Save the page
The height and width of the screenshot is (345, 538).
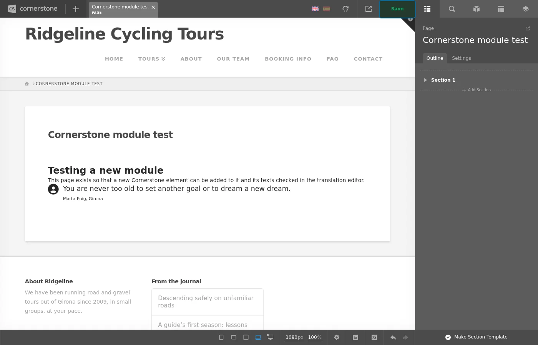coord(397,9)
